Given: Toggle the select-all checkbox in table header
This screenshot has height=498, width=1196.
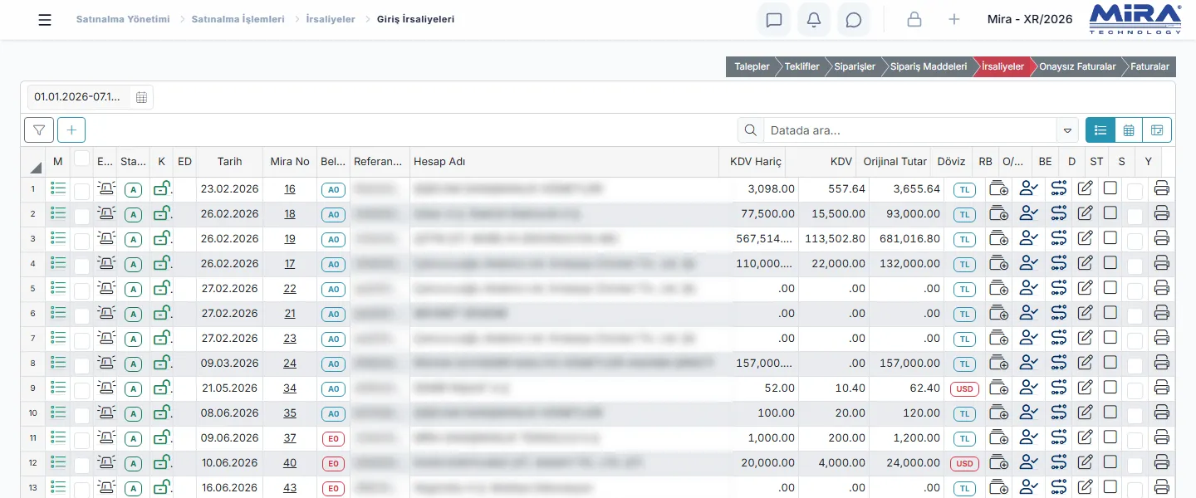Looking at the screenshot, I should pyautogui.click(x=81, y=159).
